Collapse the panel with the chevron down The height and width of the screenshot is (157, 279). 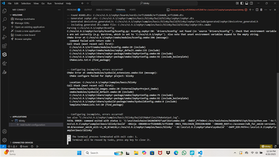270,10
